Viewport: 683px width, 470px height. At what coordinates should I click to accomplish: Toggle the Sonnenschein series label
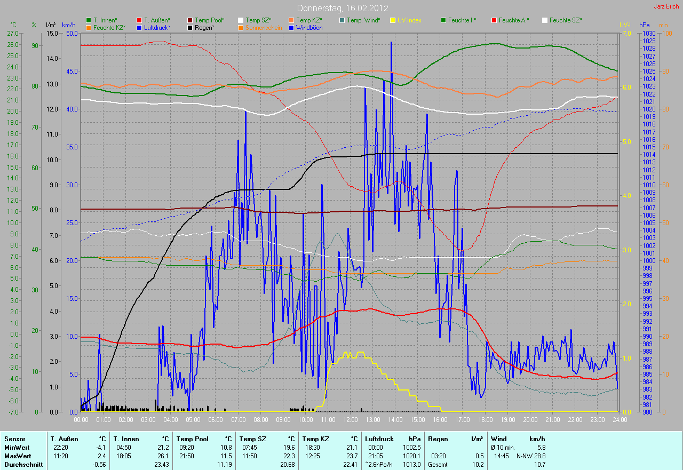pos(264,27)
